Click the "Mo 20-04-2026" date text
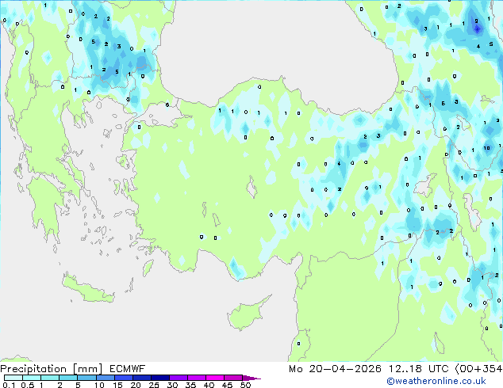This screenshot has height=388, width=503. (x=336, y=369)
